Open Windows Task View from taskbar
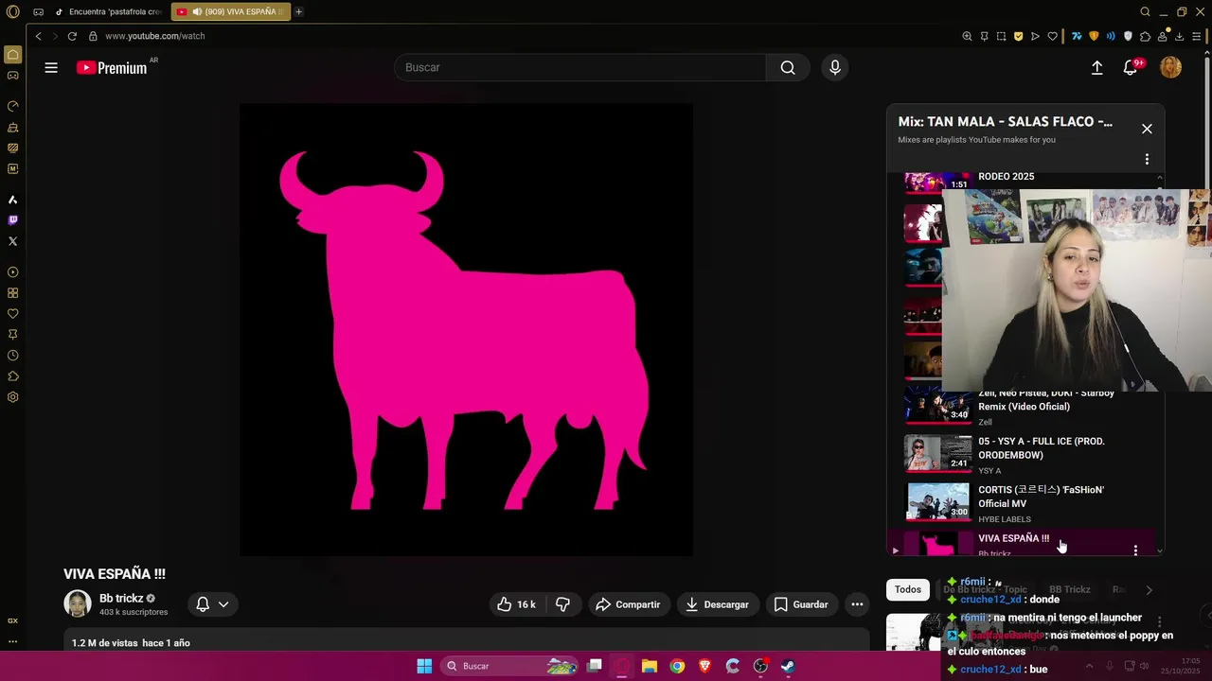 pos(595,666)
